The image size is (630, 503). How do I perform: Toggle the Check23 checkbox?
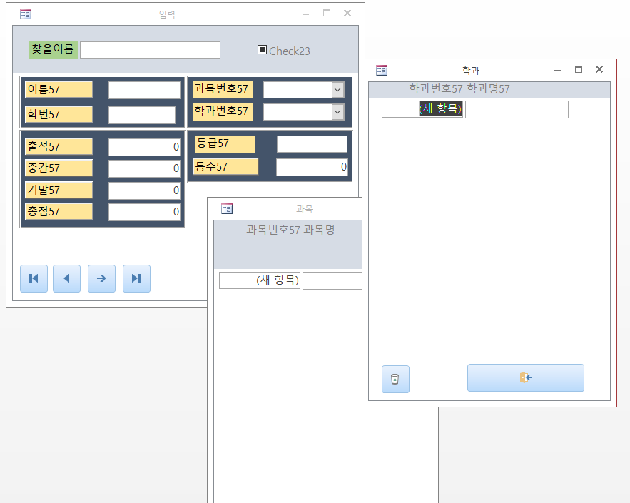(x=262, y=50)
